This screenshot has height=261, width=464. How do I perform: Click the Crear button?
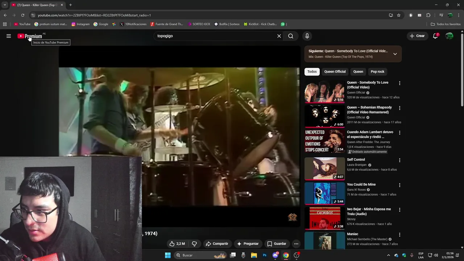point(417,36)
